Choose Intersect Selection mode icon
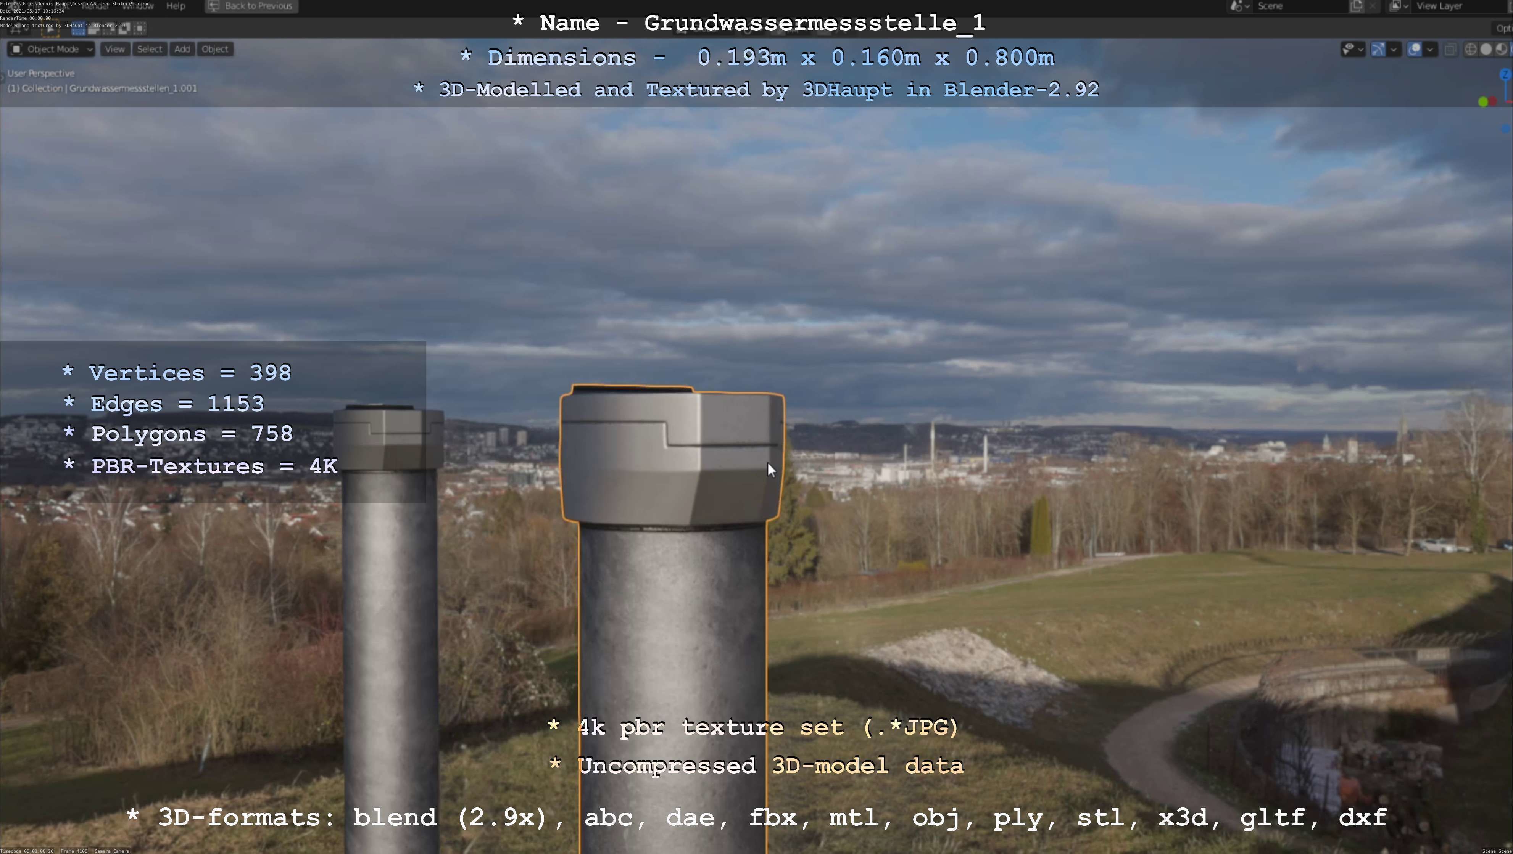Screen dimensions: 1513x854 (140, 28)
